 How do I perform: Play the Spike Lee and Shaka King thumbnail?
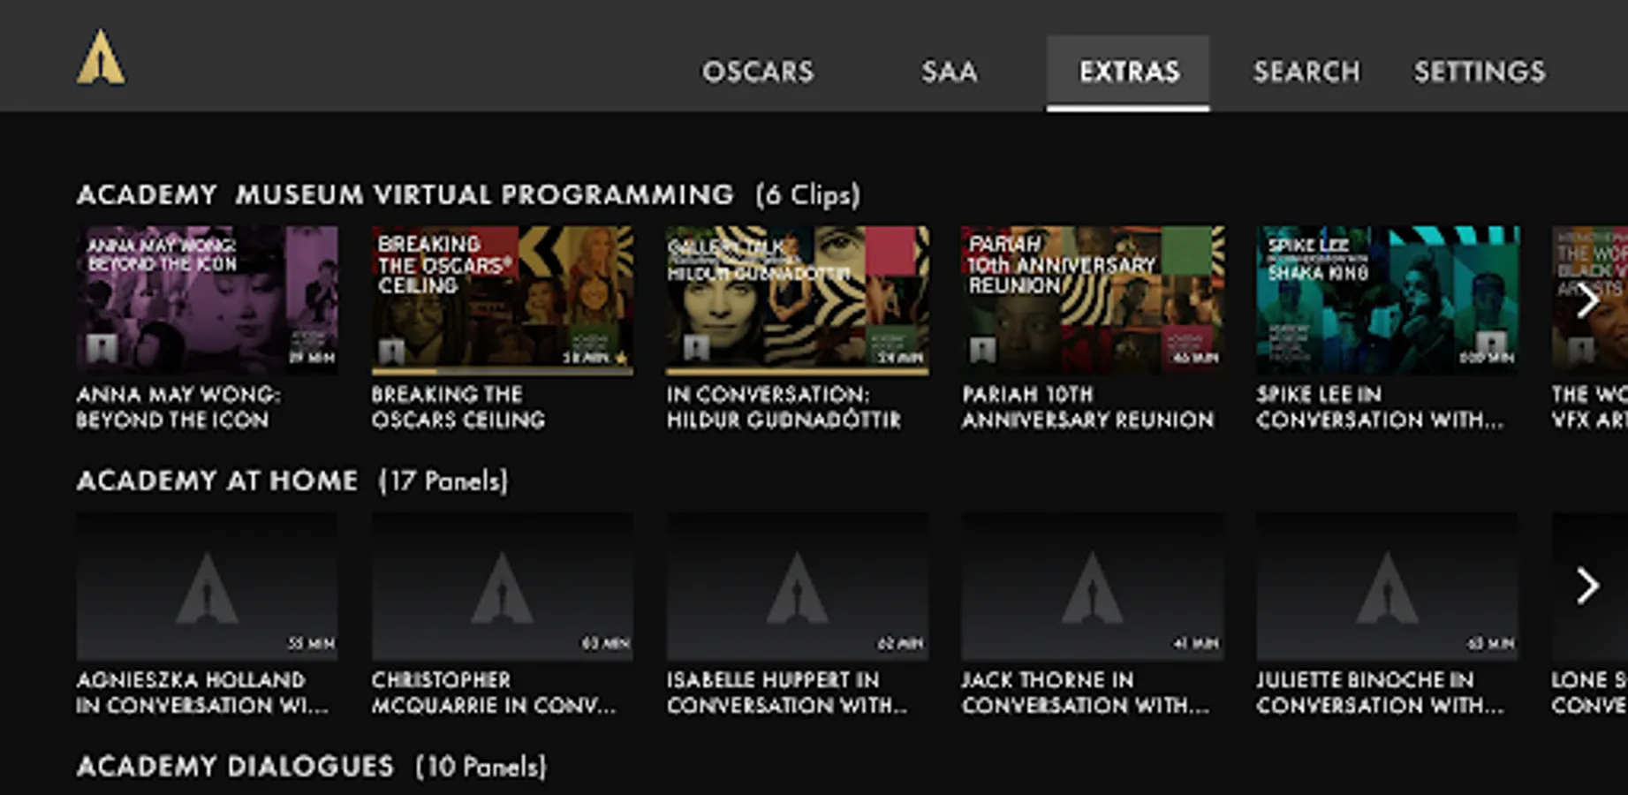click(x=1388, y=299)
